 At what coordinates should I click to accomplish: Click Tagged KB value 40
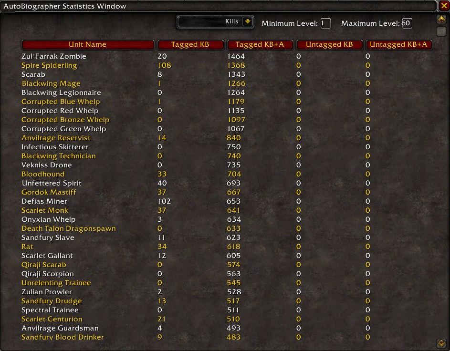(162, 183)
